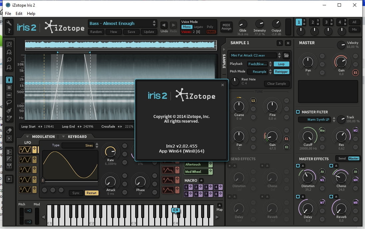Select the eraser tool in sidebar
This screenshot has height=229, width=365.
coord(9,130)
